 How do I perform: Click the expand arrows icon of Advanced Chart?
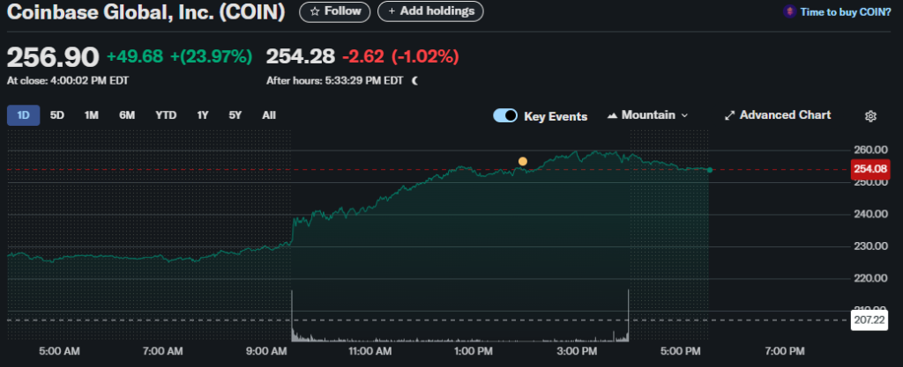coord(729,115)
